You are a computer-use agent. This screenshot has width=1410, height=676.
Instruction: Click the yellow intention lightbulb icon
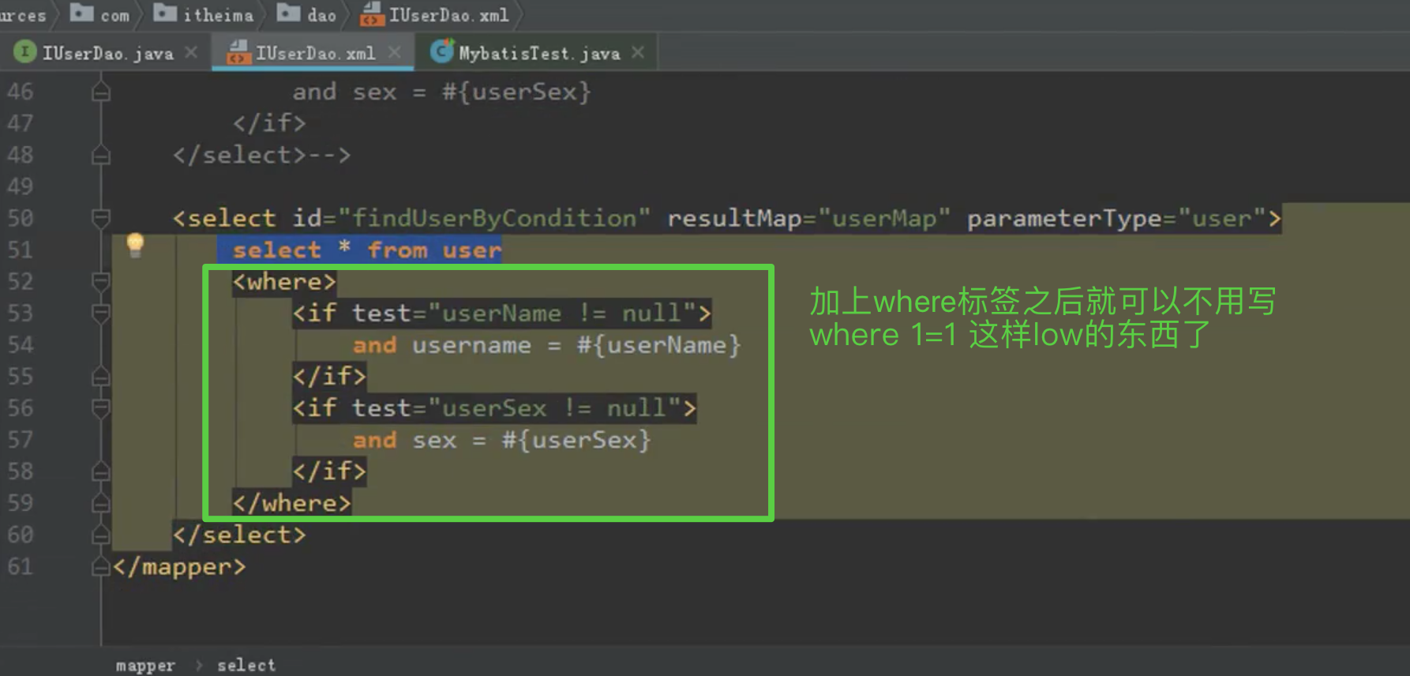pyautogui.click(x=135, y=245)
